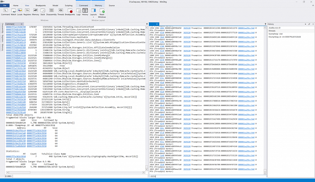Click the MT link for System.Byte[] row
The height and width of the screenshot is (182, 315).
click(x=16, y=102)
